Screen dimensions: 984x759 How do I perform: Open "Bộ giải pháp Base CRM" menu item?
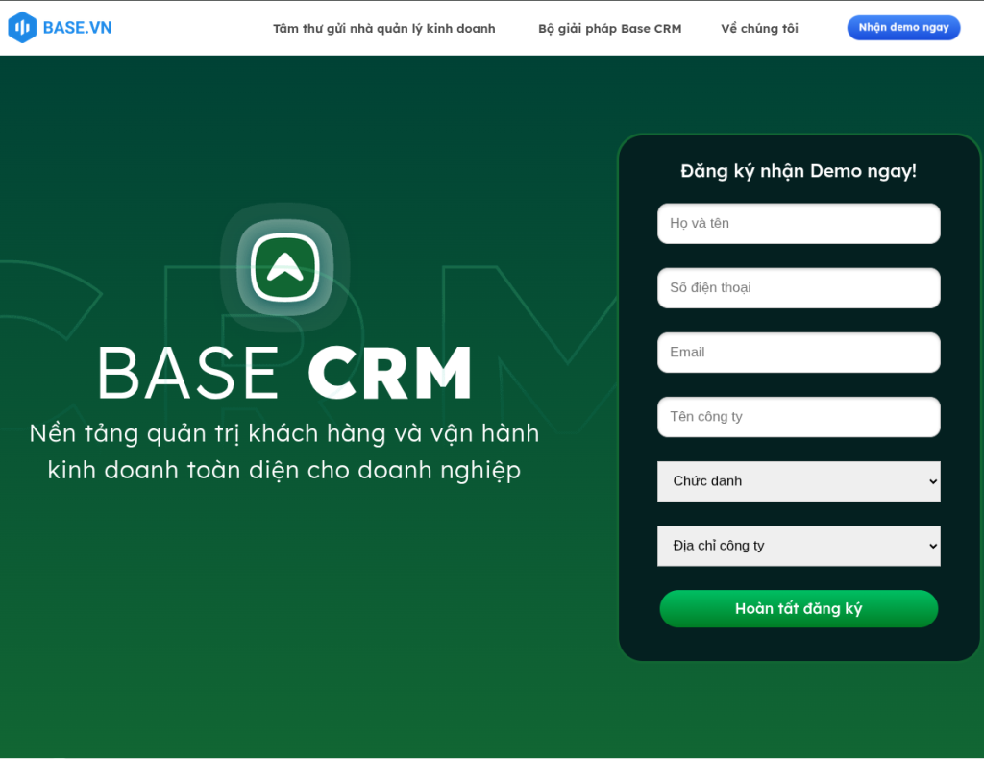(x=609, y=28)
